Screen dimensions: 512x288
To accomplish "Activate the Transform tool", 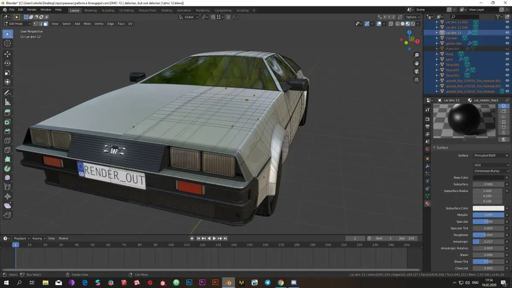I will [x=7, y=82].
